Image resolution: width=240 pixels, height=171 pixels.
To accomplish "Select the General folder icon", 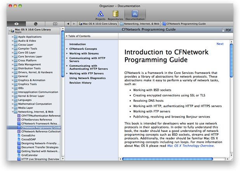I will tap(16, 76).
